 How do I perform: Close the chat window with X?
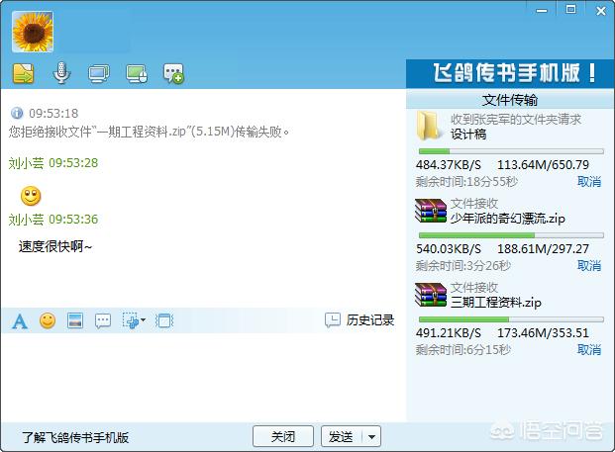coord(600,11)
